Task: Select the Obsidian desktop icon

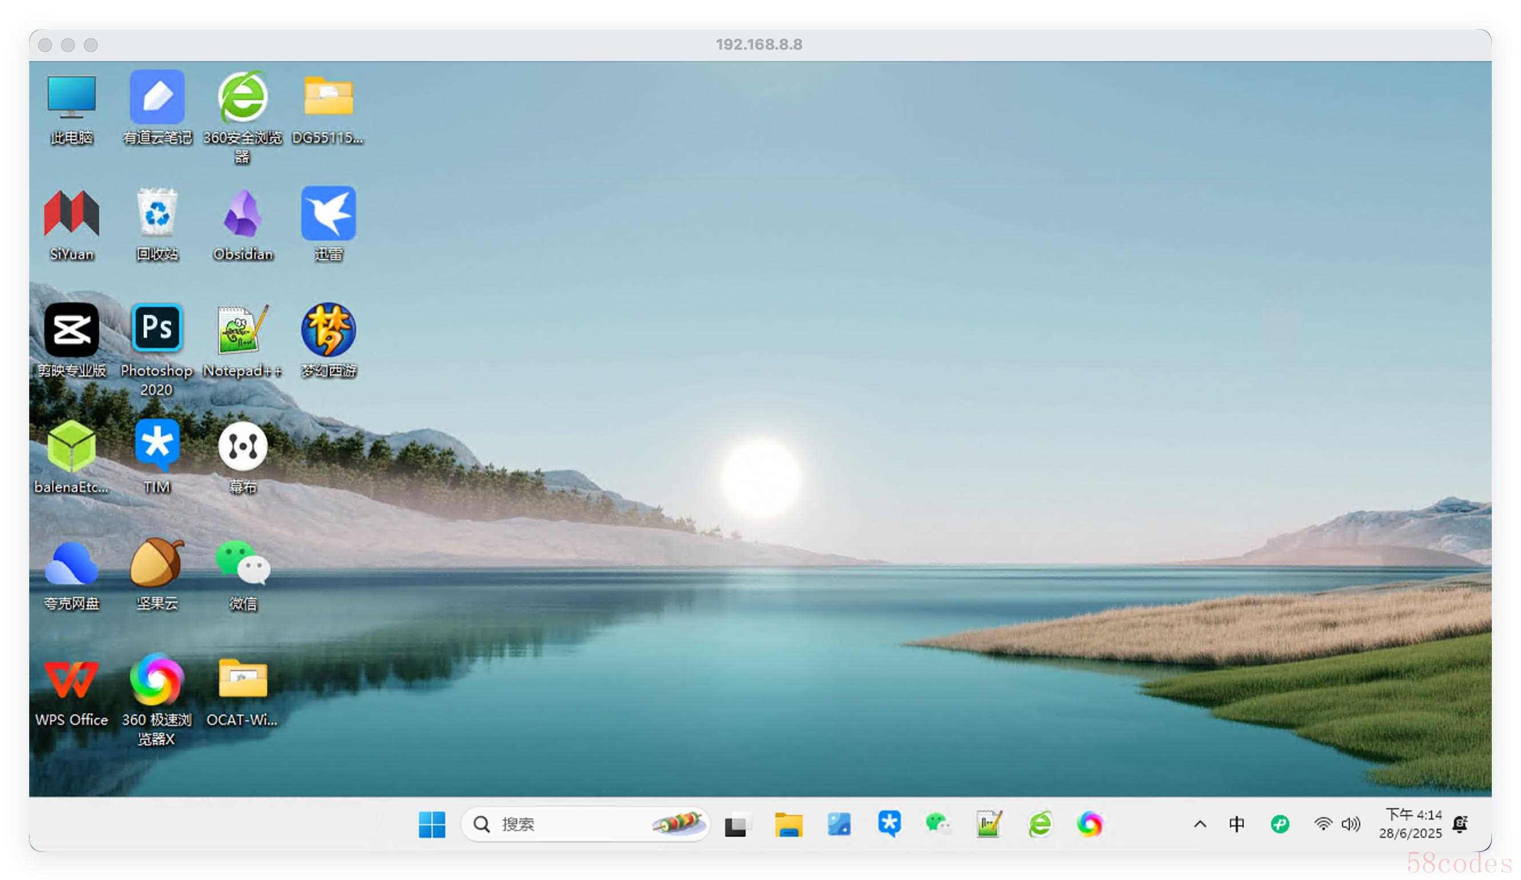Action: point(243,225)
